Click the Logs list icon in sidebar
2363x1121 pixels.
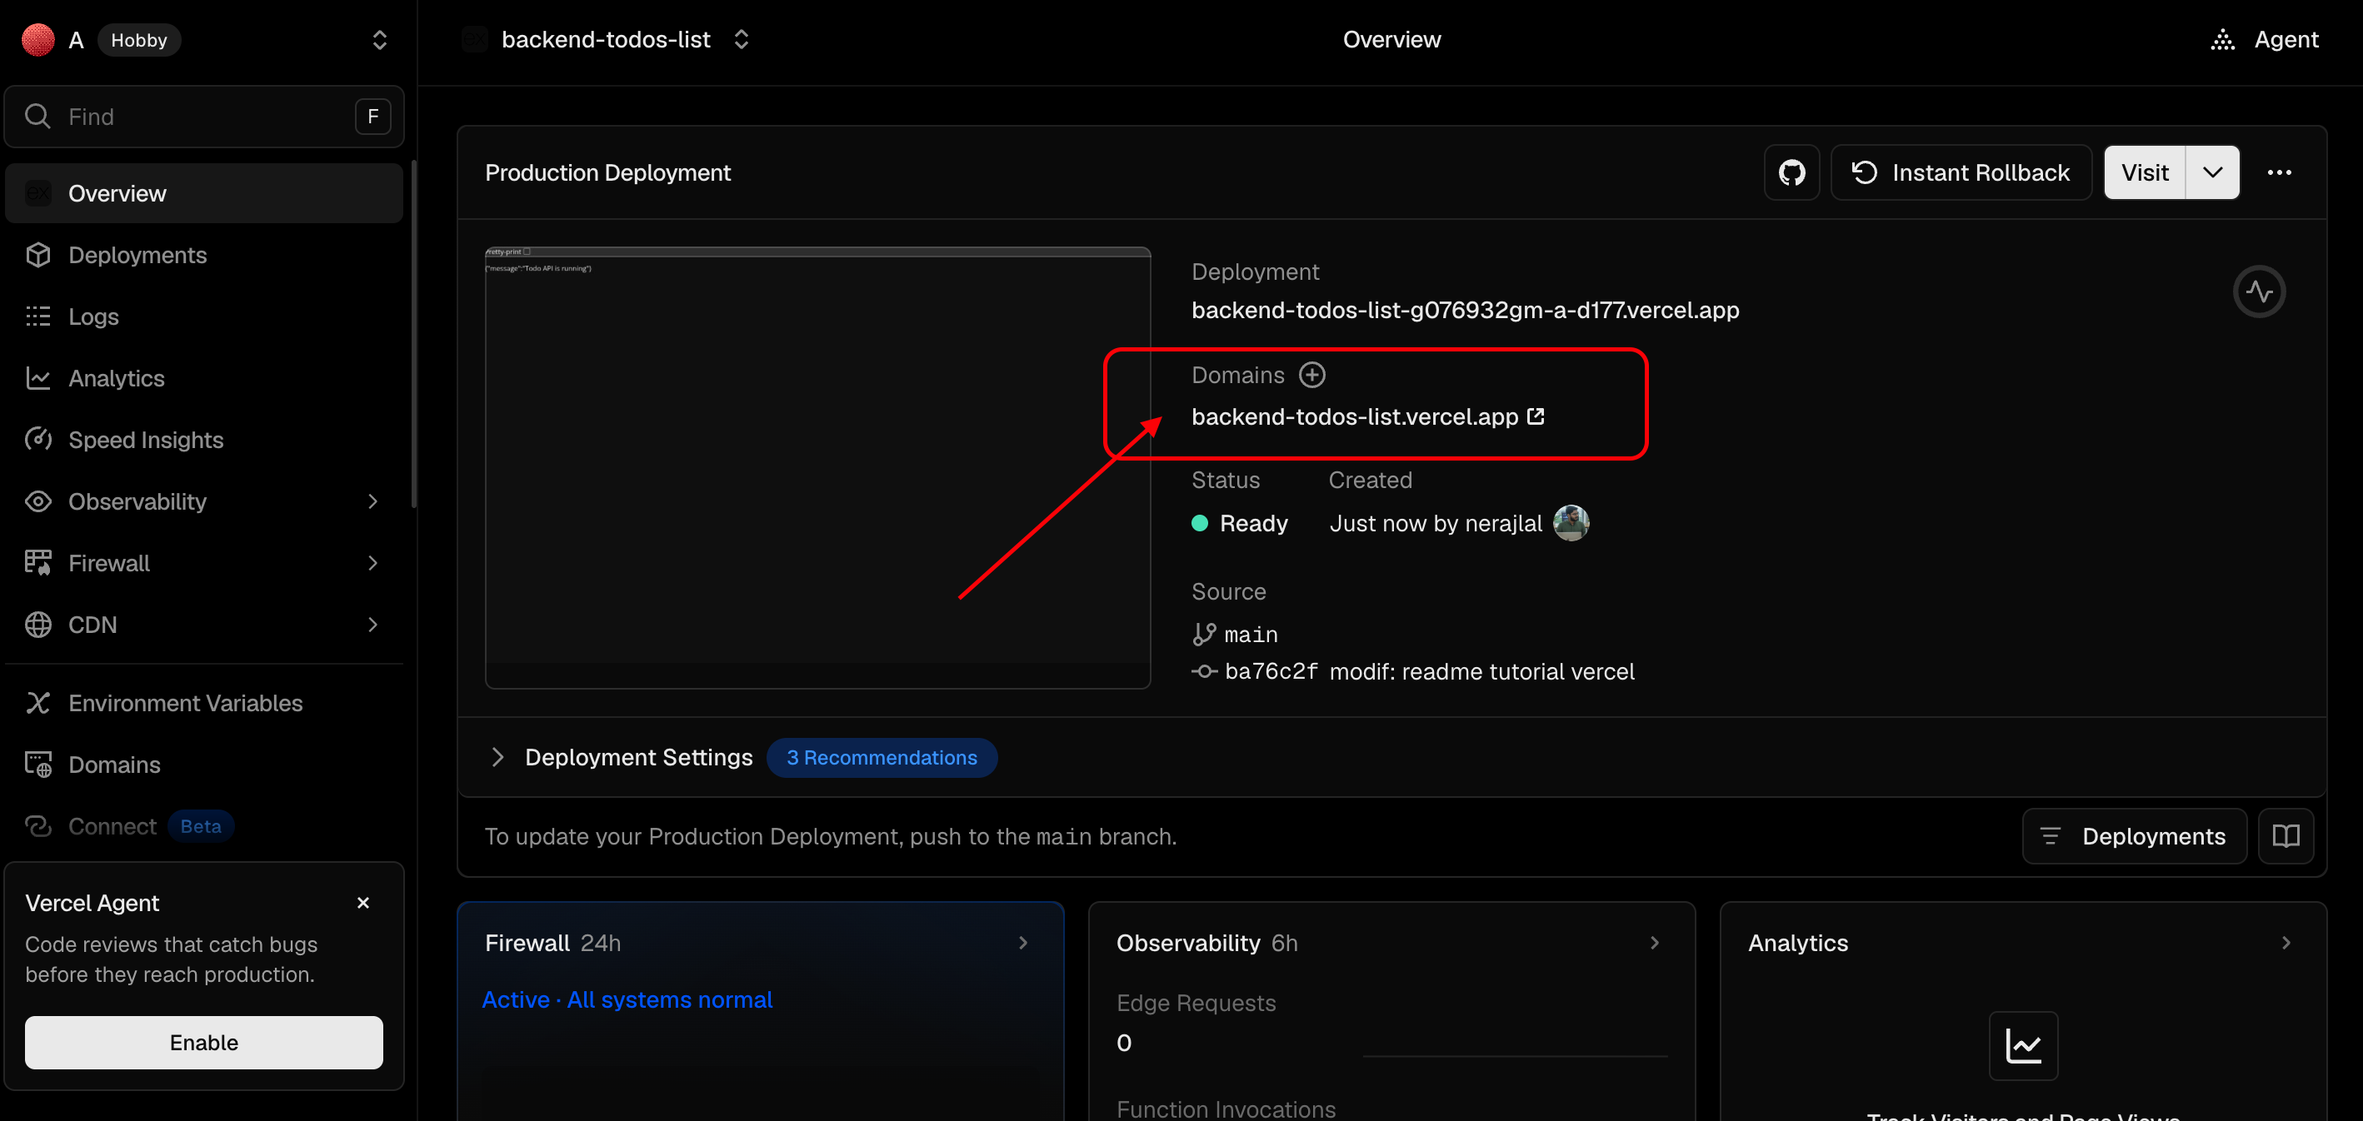pos(37,316)
